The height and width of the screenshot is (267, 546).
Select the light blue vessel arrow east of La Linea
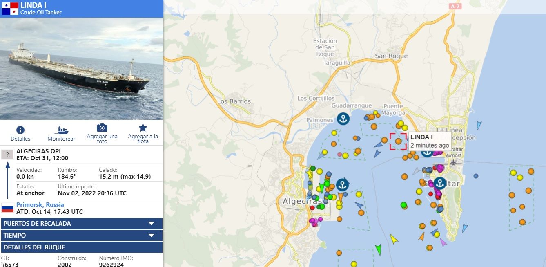click(x=479, y=125)
